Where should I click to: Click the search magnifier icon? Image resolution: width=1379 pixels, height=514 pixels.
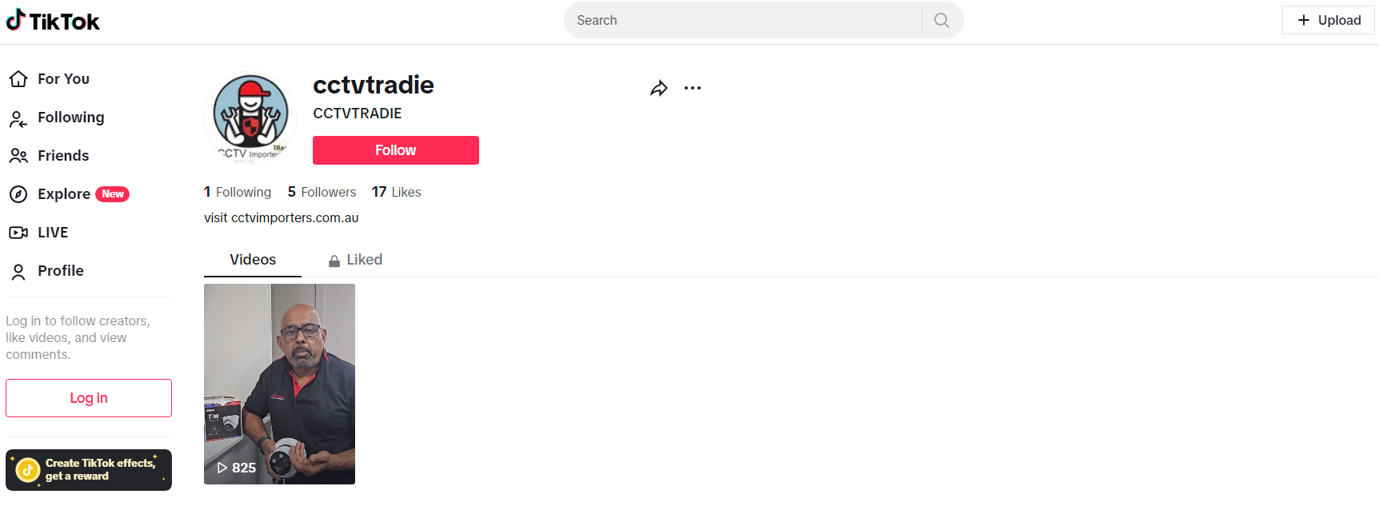coord(941,21)
